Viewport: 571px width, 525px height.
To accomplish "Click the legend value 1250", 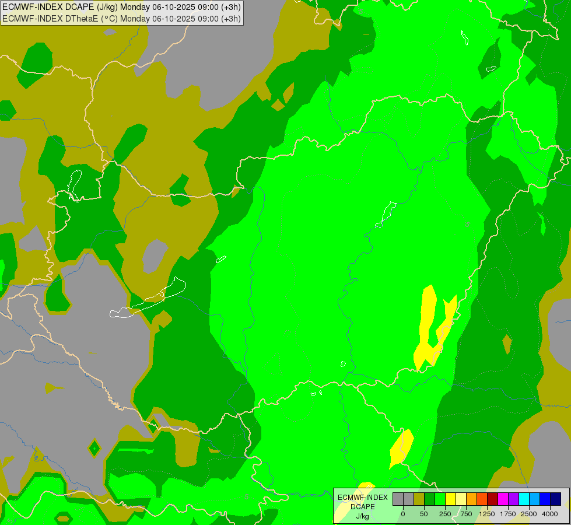I will pyautogui.click(x=487, y=514).
